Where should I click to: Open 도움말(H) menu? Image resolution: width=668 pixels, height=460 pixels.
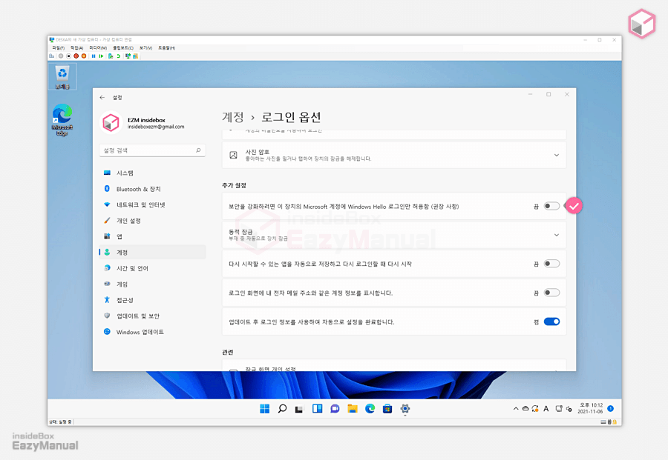[166, 48]
